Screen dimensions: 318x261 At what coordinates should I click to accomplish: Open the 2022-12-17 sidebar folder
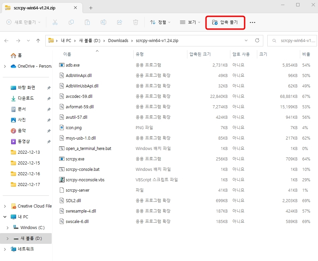coord(25,184)
